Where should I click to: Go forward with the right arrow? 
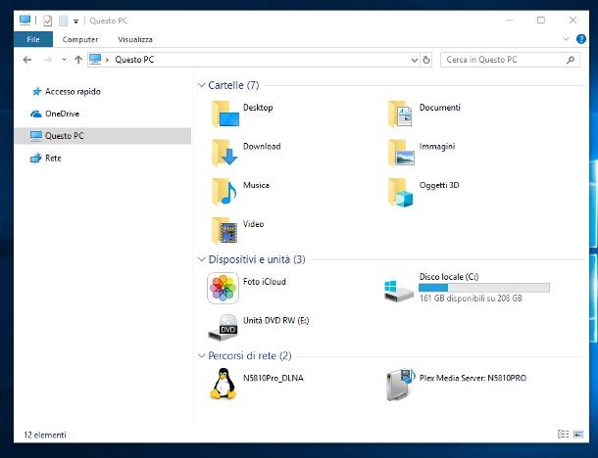(48, 60)
